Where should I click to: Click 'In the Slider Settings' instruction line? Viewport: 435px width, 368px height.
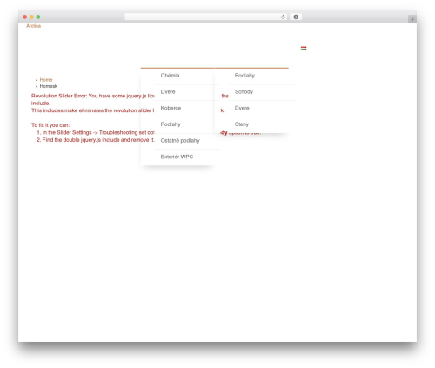pos(98,133)
